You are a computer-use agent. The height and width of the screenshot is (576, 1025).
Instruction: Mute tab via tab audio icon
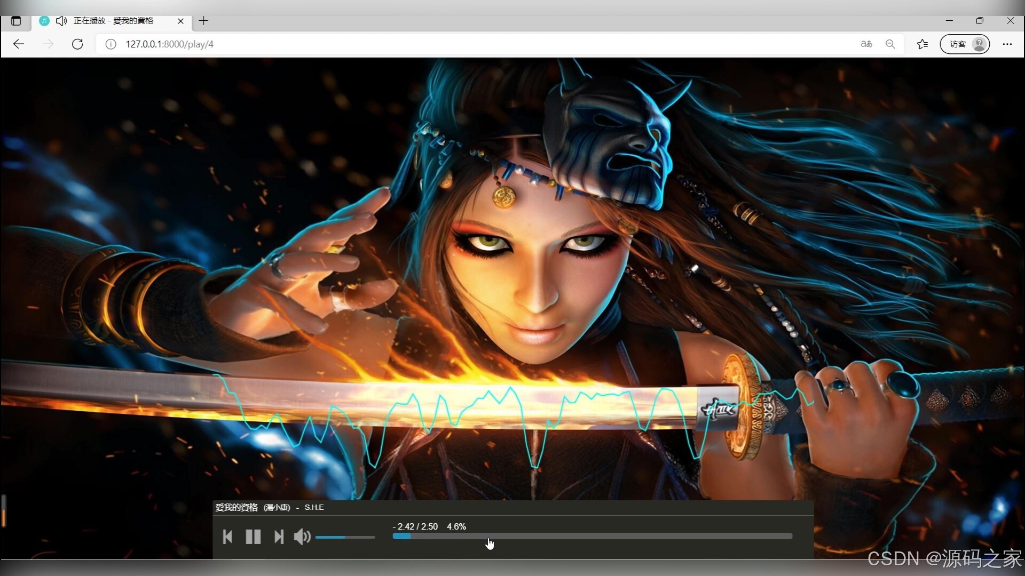point(61,21)
